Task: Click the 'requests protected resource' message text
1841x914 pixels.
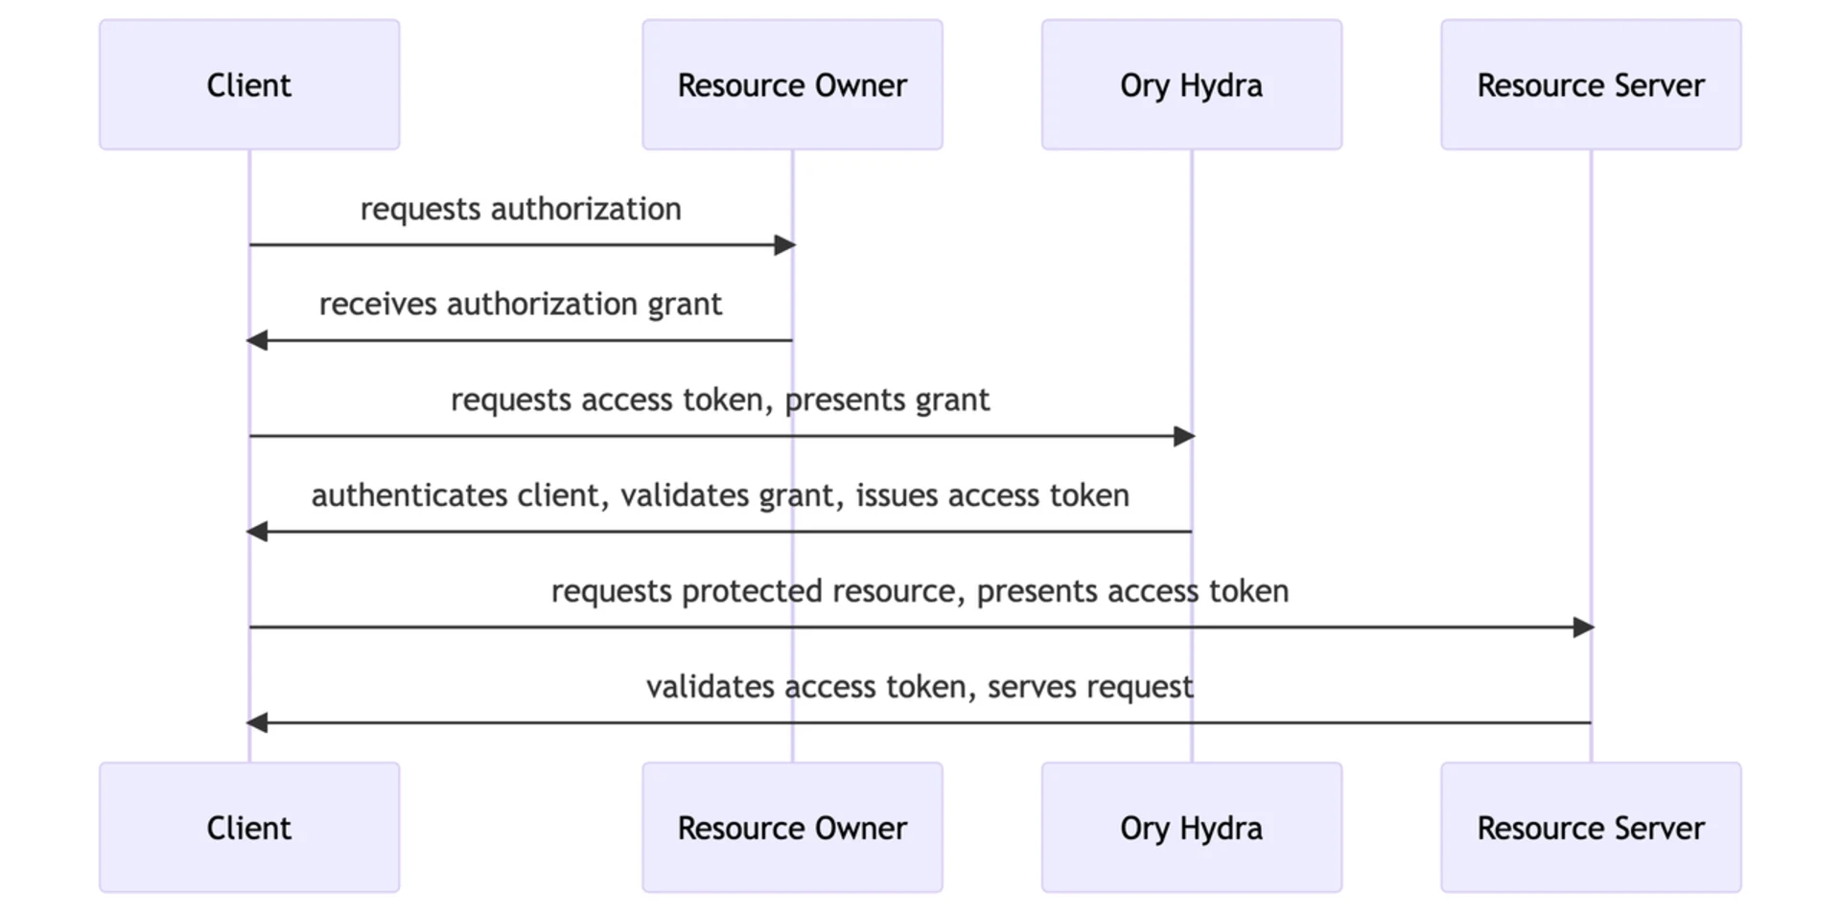Action: pos(919,591)
